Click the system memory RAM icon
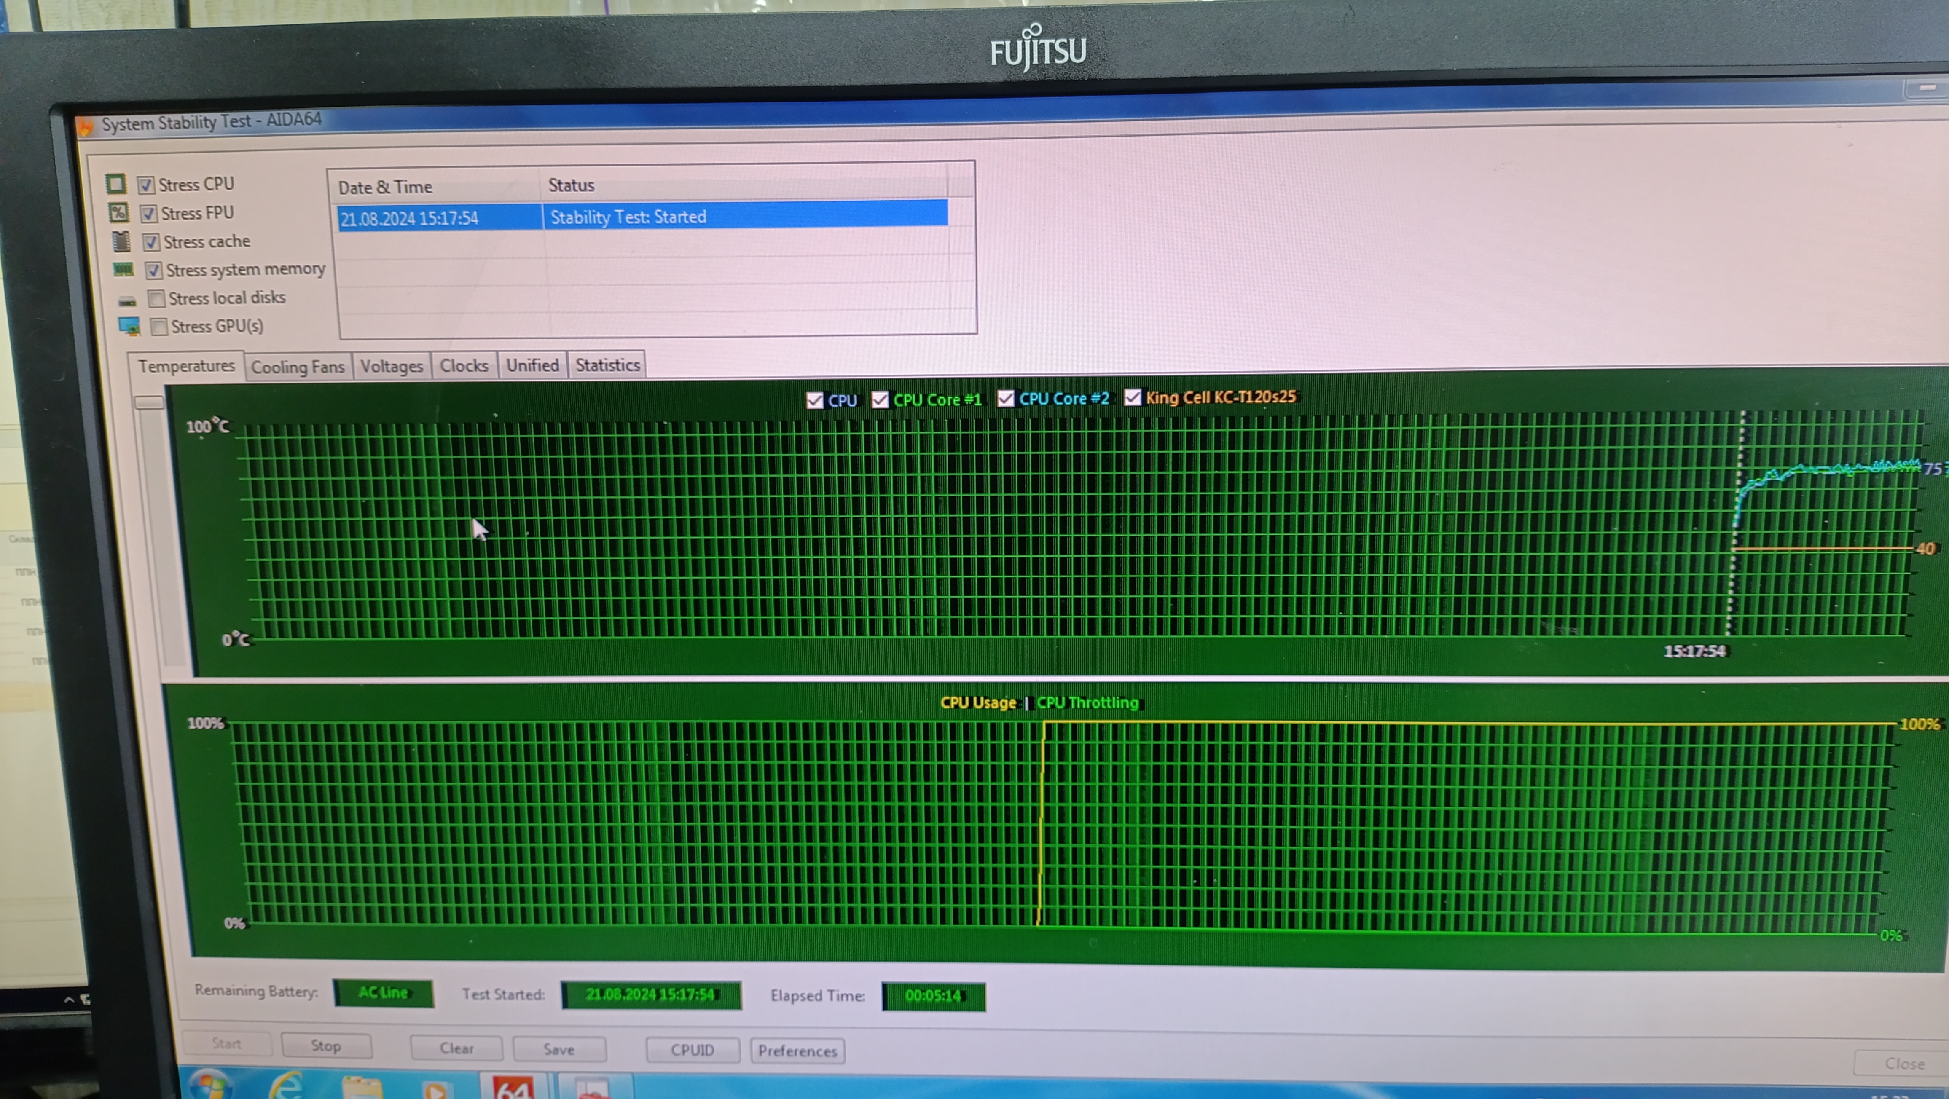Viewport: 1949px width, 1099px height. (x=123, y=269)
